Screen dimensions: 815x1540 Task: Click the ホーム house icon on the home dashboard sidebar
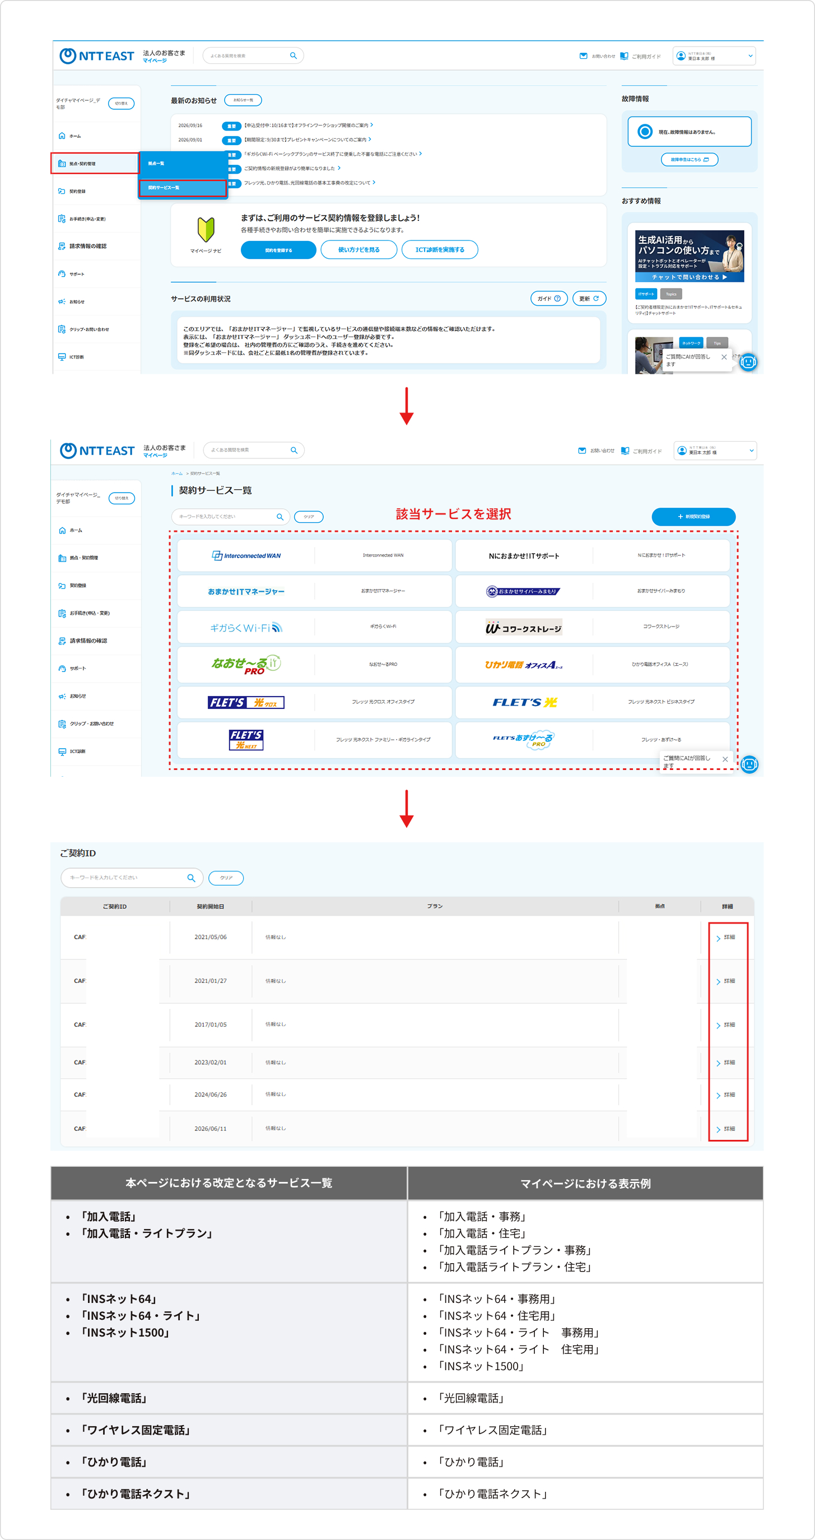(62, 136)
